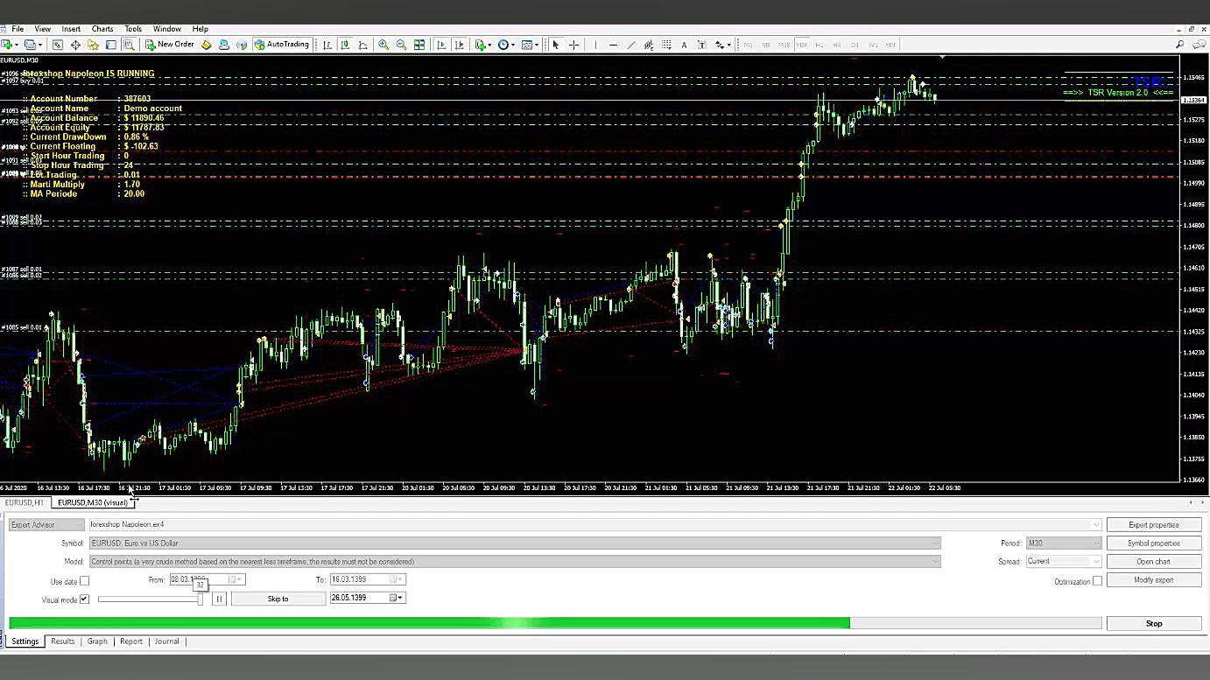Viewport: 1210px width, 680px height.
Task: Switch chart to candlestick view
Action: [345, 45]
